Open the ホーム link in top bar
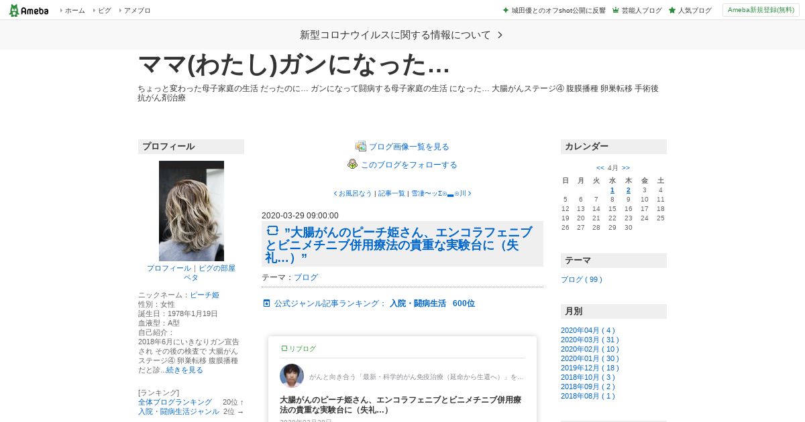 (74, 10)
